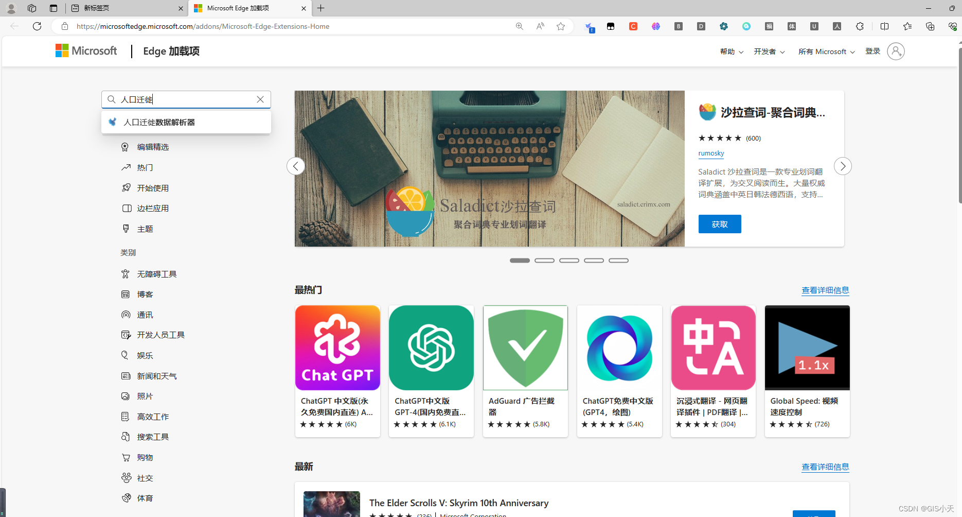
Task: Expand the 开发者 dropdown menu
Action: pyautogui.click(x=769, y=51)
